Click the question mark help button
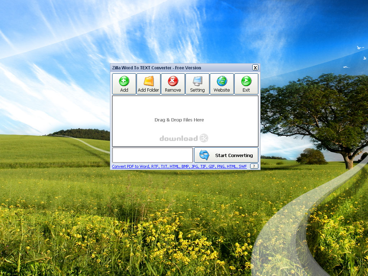Viewport: 368px width, 276px height. 254,166
